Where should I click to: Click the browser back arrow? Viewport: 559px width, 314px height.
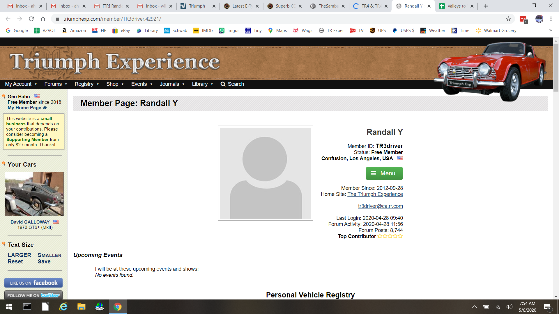(8, 19)
